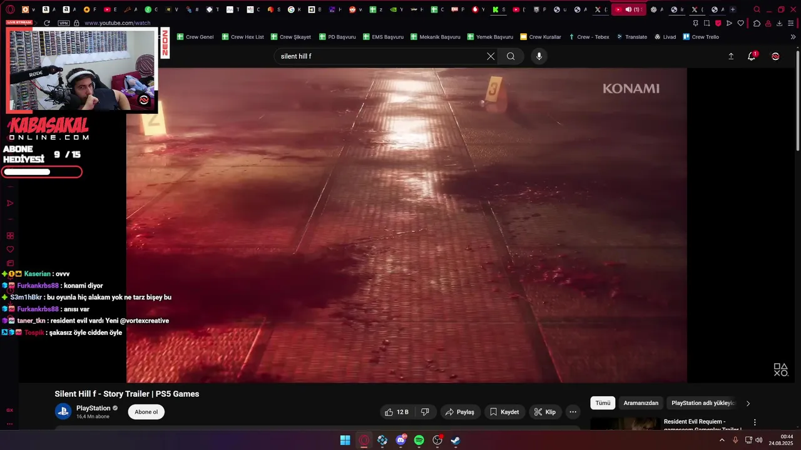Screen dimensions: 801x450
Task: Show hidden system tray icons
Action: coord(722,440)
